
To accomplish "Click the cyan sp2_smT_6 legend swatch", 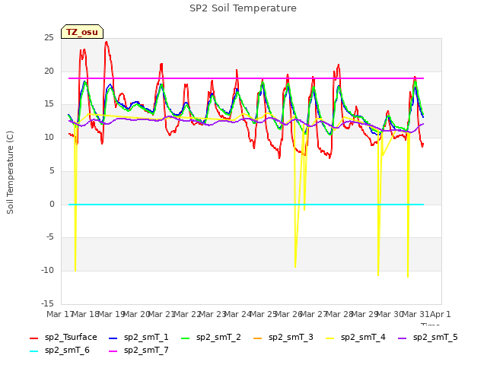I will (33, 351).
